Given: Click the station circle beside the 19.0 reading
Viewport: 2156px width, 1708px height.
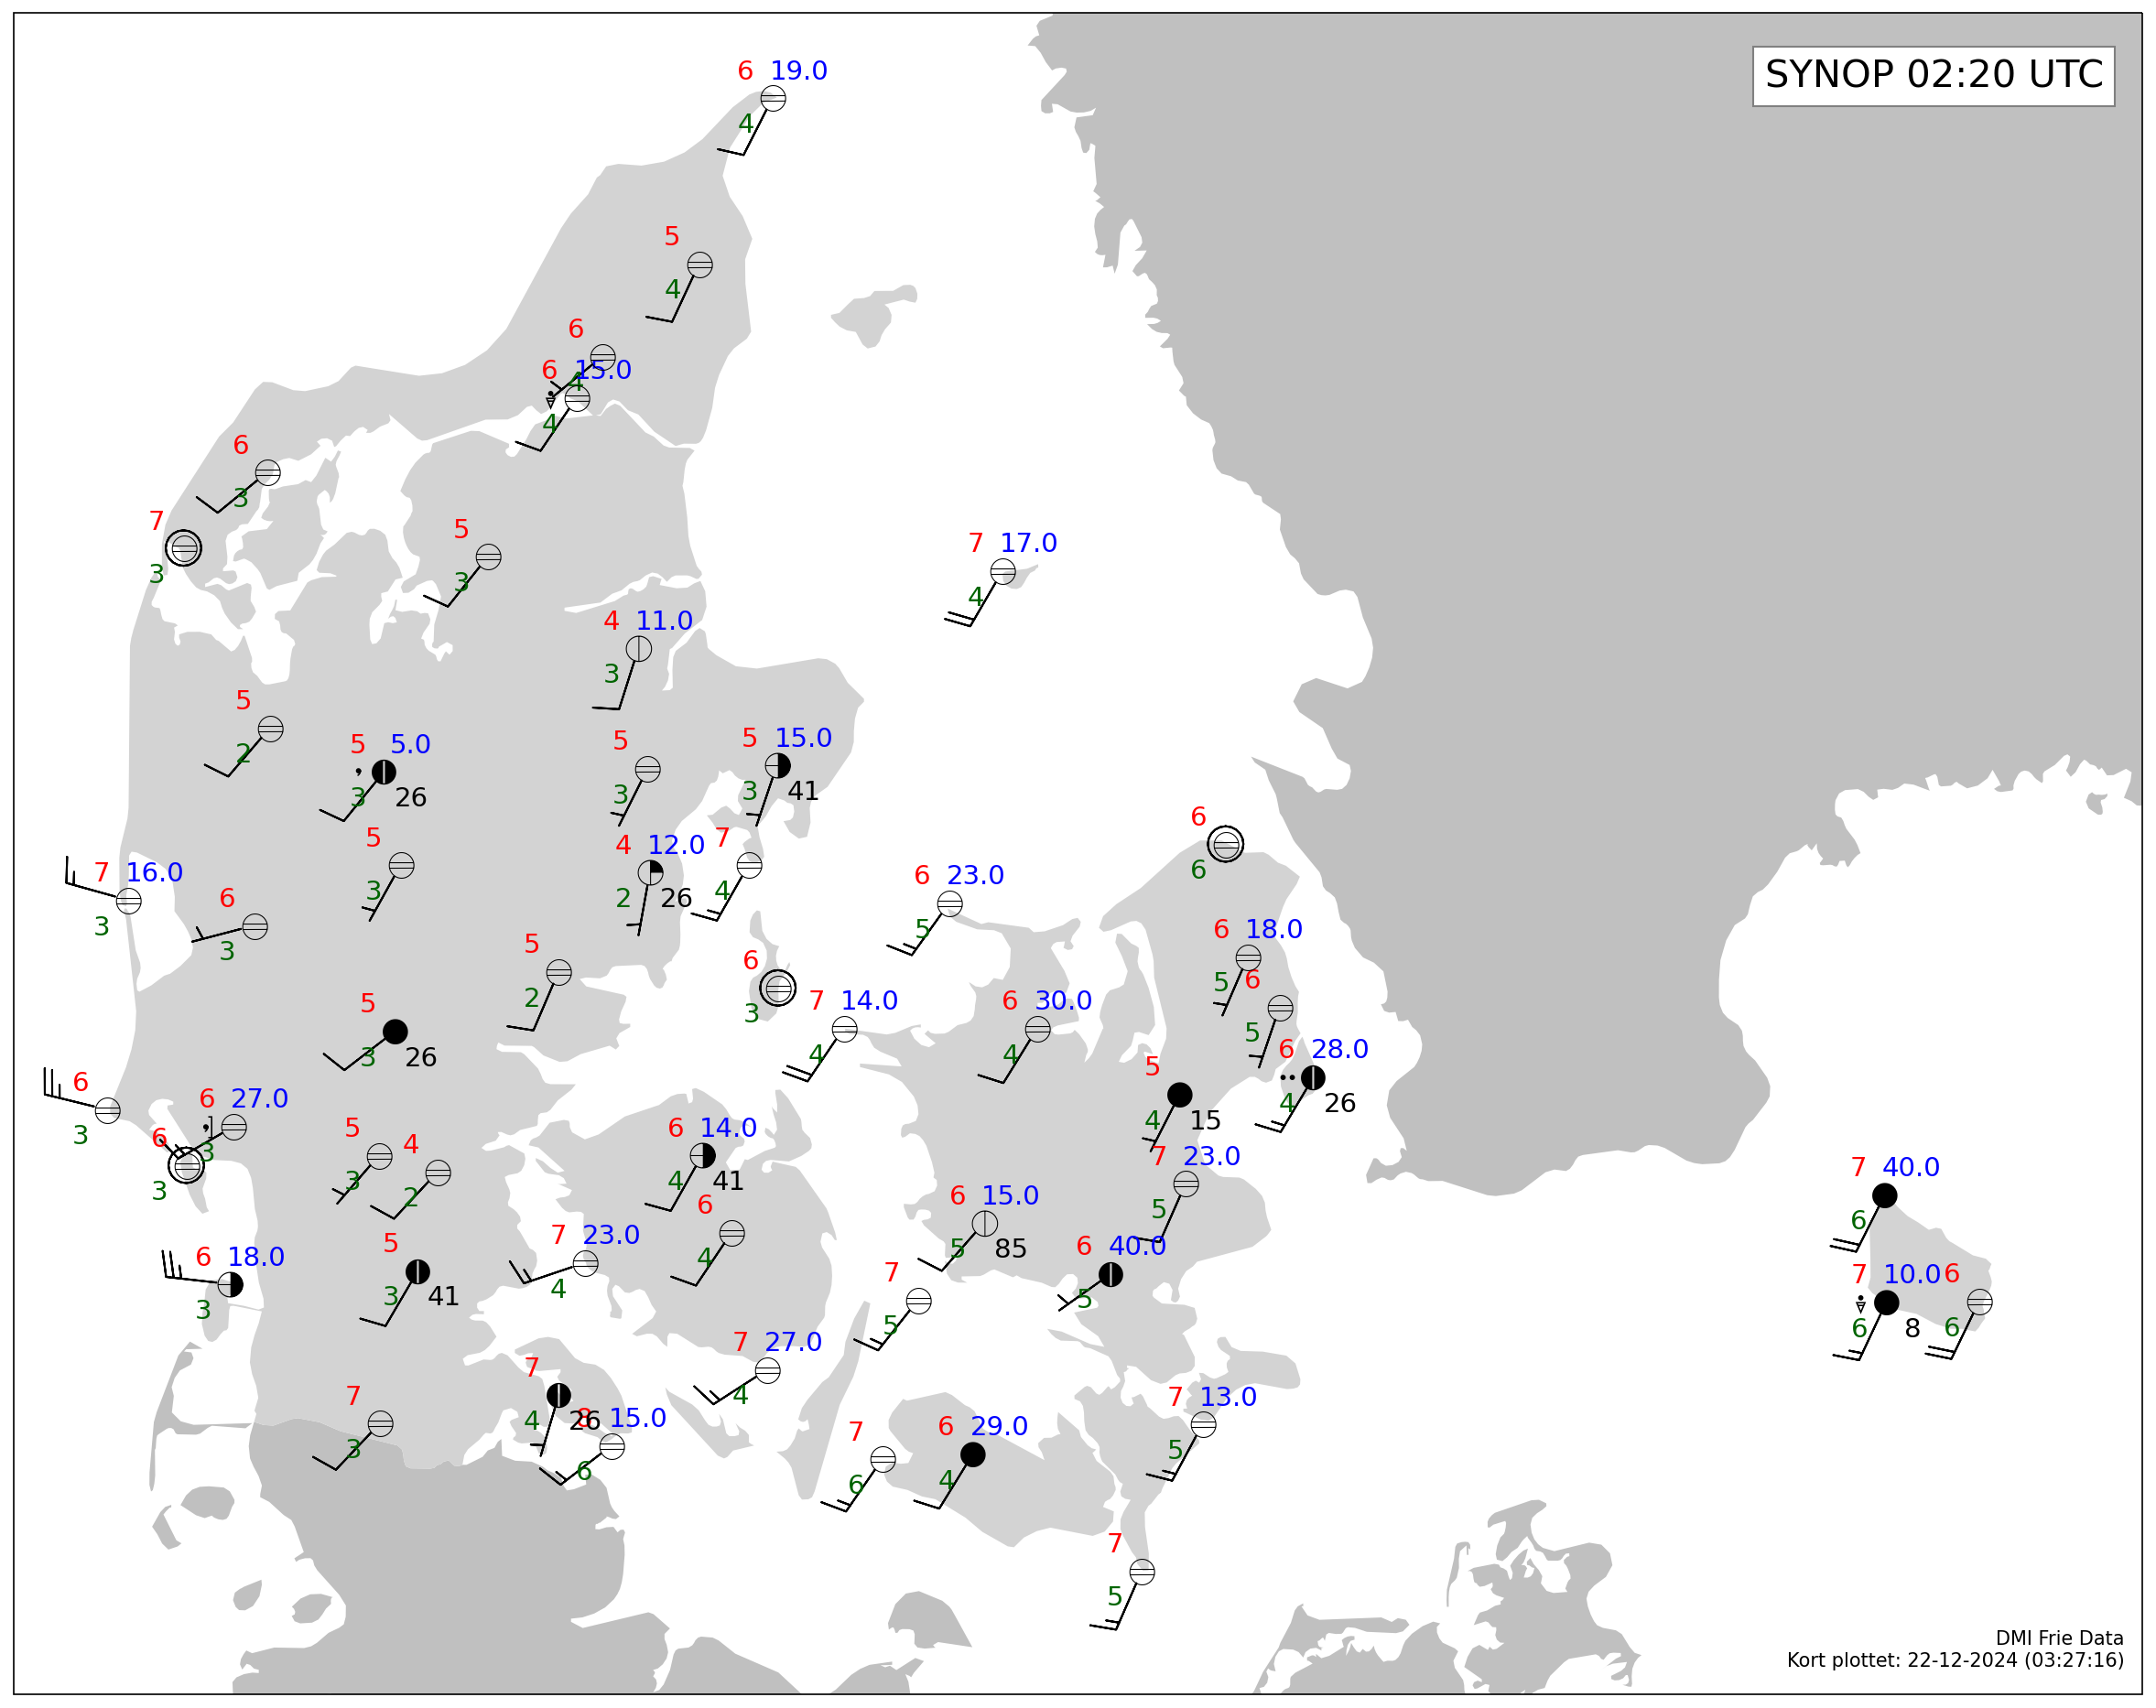Looking at the screenshot, I should point(773,98).
